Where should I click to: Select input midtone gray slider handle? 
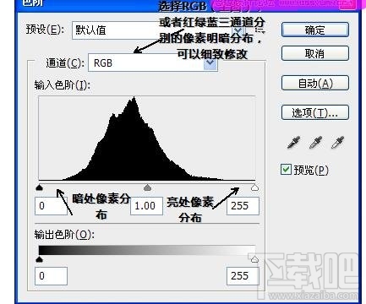coord(147,187)
